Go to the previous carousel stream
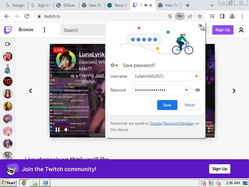This screenshot has width=249, height=187. click(31, 91)
